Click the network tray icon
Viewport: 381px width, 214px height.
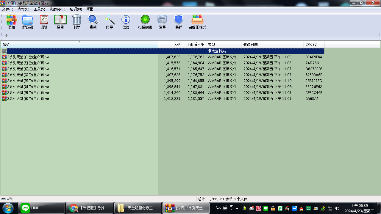click(x=330, y=208)
